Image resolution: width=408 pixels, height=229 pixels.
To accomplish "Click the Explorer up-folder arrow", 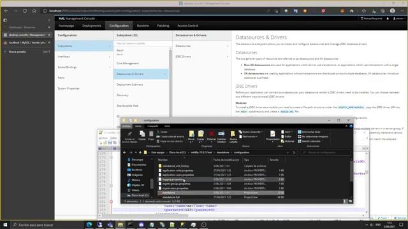I will pos(140,153).
